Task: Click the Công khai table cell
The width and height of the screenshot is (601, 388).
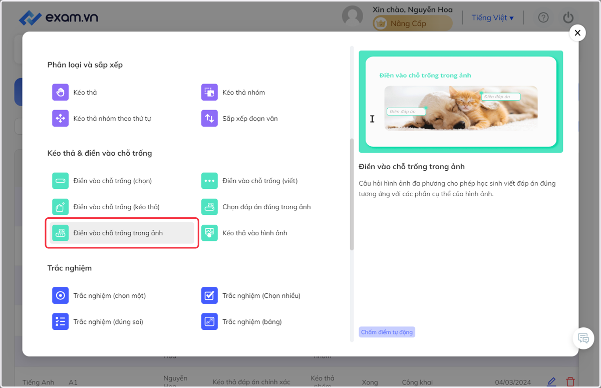Action: coord(417,382)
